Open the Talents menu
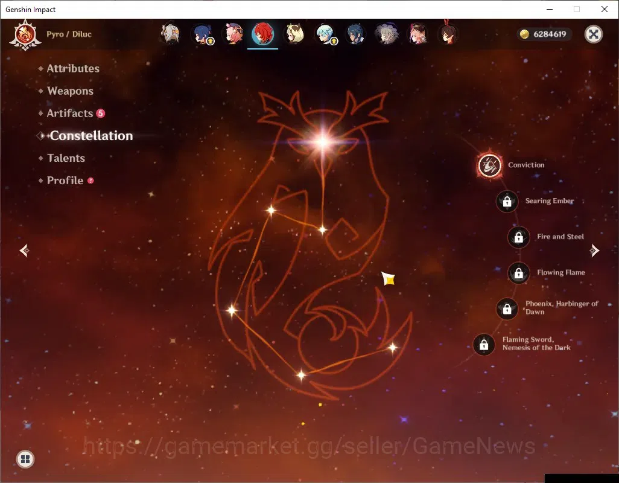Image resolution: width=619 pixels, height=483 pixels. (x=66, y=158)
